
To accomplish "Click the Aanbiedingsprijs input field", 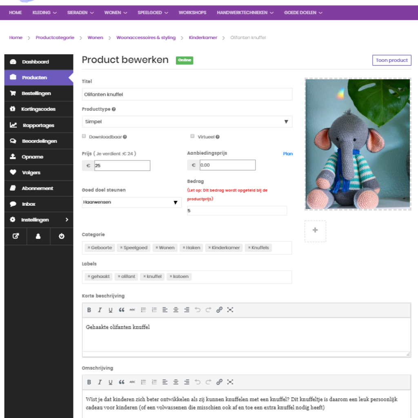I will click(227, 165).
